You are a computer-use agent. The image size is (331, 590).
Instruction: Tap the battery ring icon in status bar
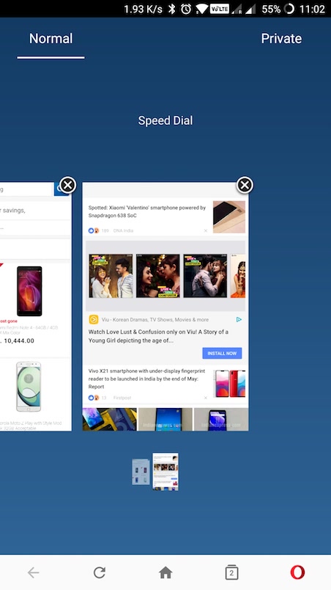tap(289, 9)
